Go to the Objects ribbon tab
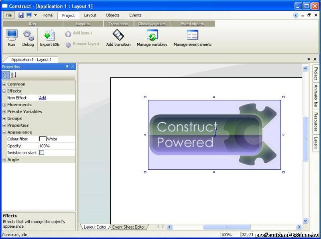Viewport: 321px width, 239px height. pos(113,15)
